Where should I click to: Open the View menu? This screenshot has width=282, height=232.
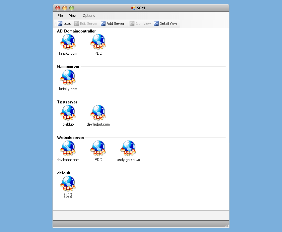click(x=73, y=16)
